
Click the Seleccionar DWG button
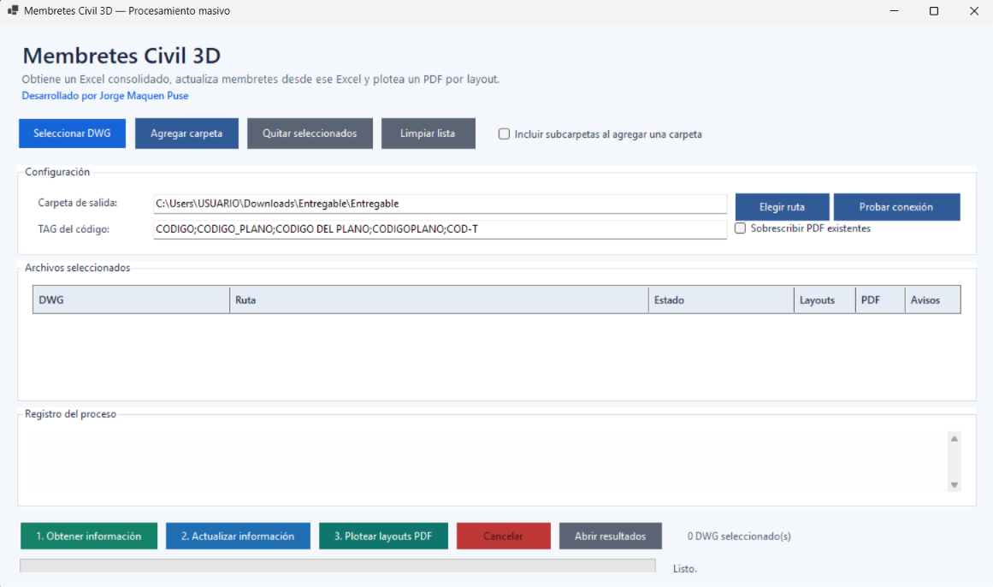click(72, 133)
